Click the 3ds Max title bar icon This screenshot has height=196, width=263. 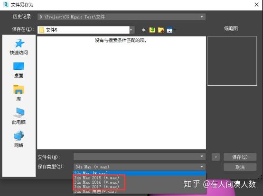click(x=6, y=5)
